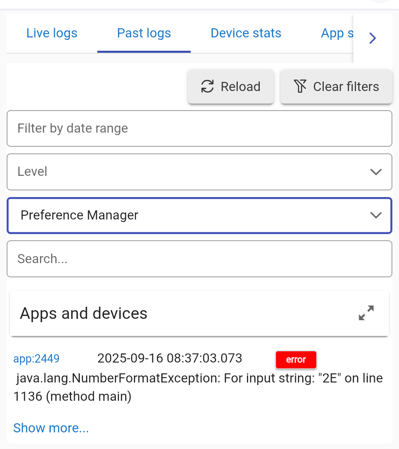Click the NumberFormatException log message

click(x=198, y=387)
